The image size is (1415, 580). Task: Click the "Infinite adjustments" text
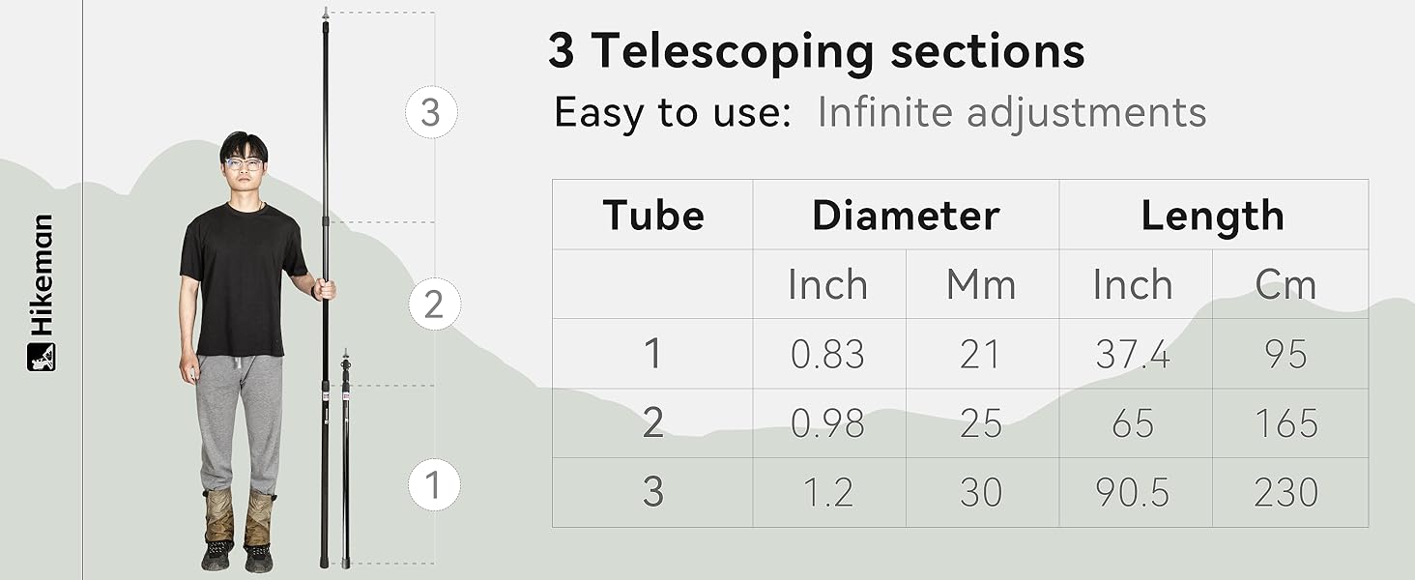(x=1011, y=113)
